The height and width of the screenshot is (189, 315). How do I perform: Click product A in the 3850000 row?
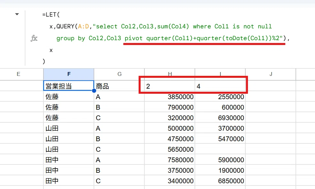(x=119, y=97)
